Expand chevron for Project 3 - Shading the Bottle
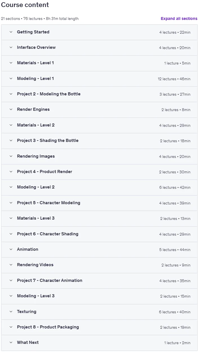Screen dimensions: 199x352 coord(11,141)
